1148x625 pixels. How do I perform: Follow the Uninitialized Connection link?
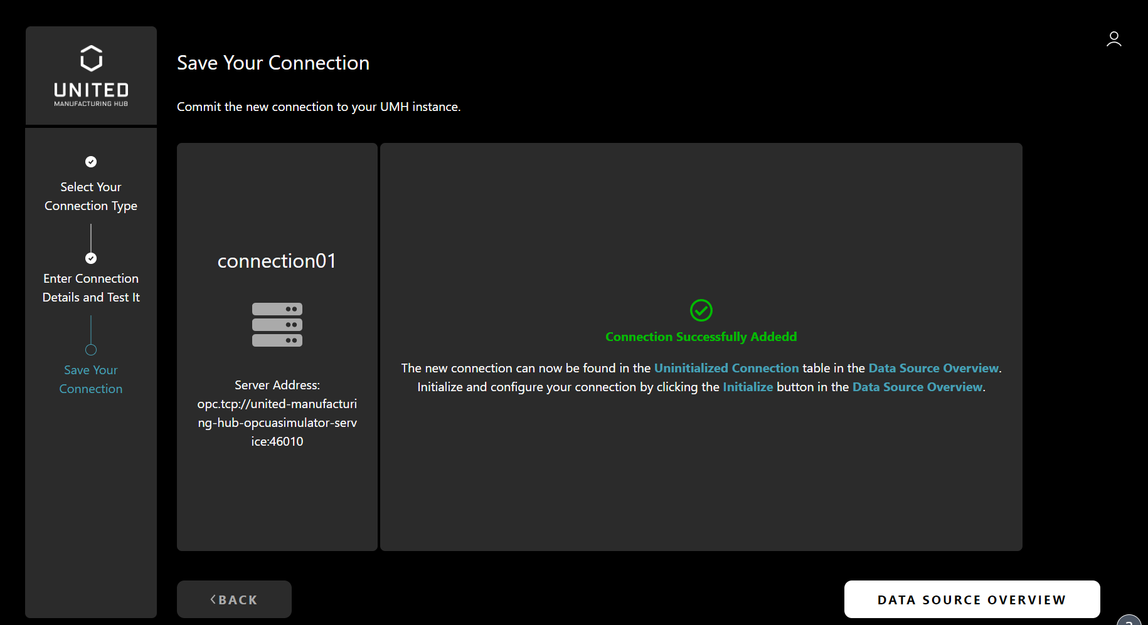click(x=726, y=368)
